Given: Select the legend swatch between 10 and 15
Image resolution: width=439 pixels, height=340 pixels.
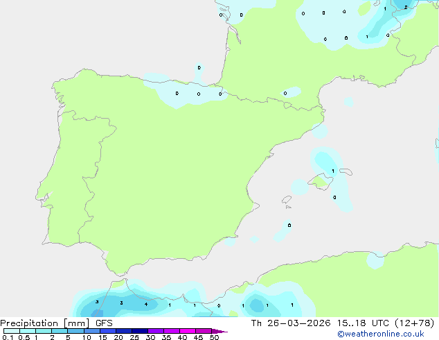Looking at the screenshot, I should 92,331.
